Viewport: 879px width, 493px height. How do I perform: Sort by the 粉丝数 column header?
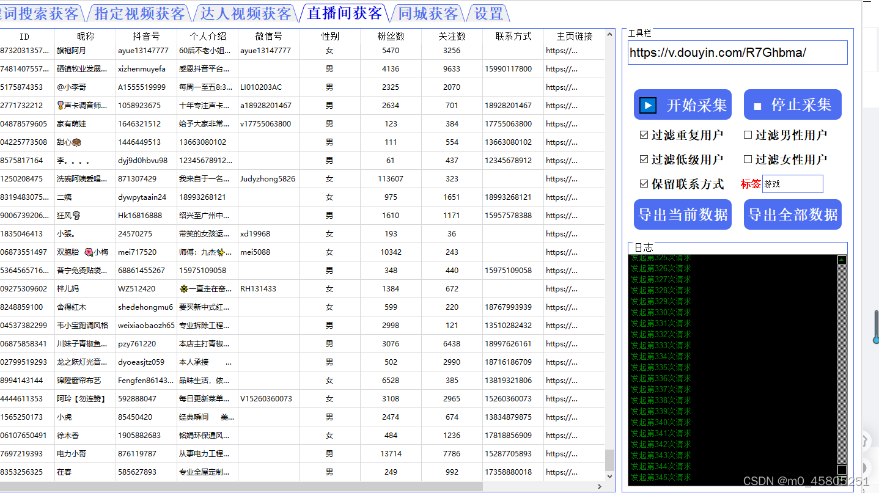tap(391, 36)
